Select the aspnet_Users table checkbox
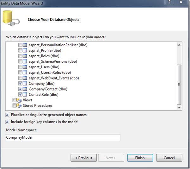 tap(20, 67)
